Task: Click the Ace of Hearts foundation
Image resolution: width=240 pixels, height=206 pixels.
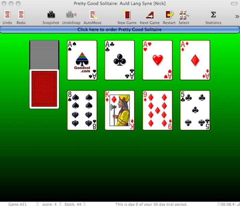Action: 157,60
